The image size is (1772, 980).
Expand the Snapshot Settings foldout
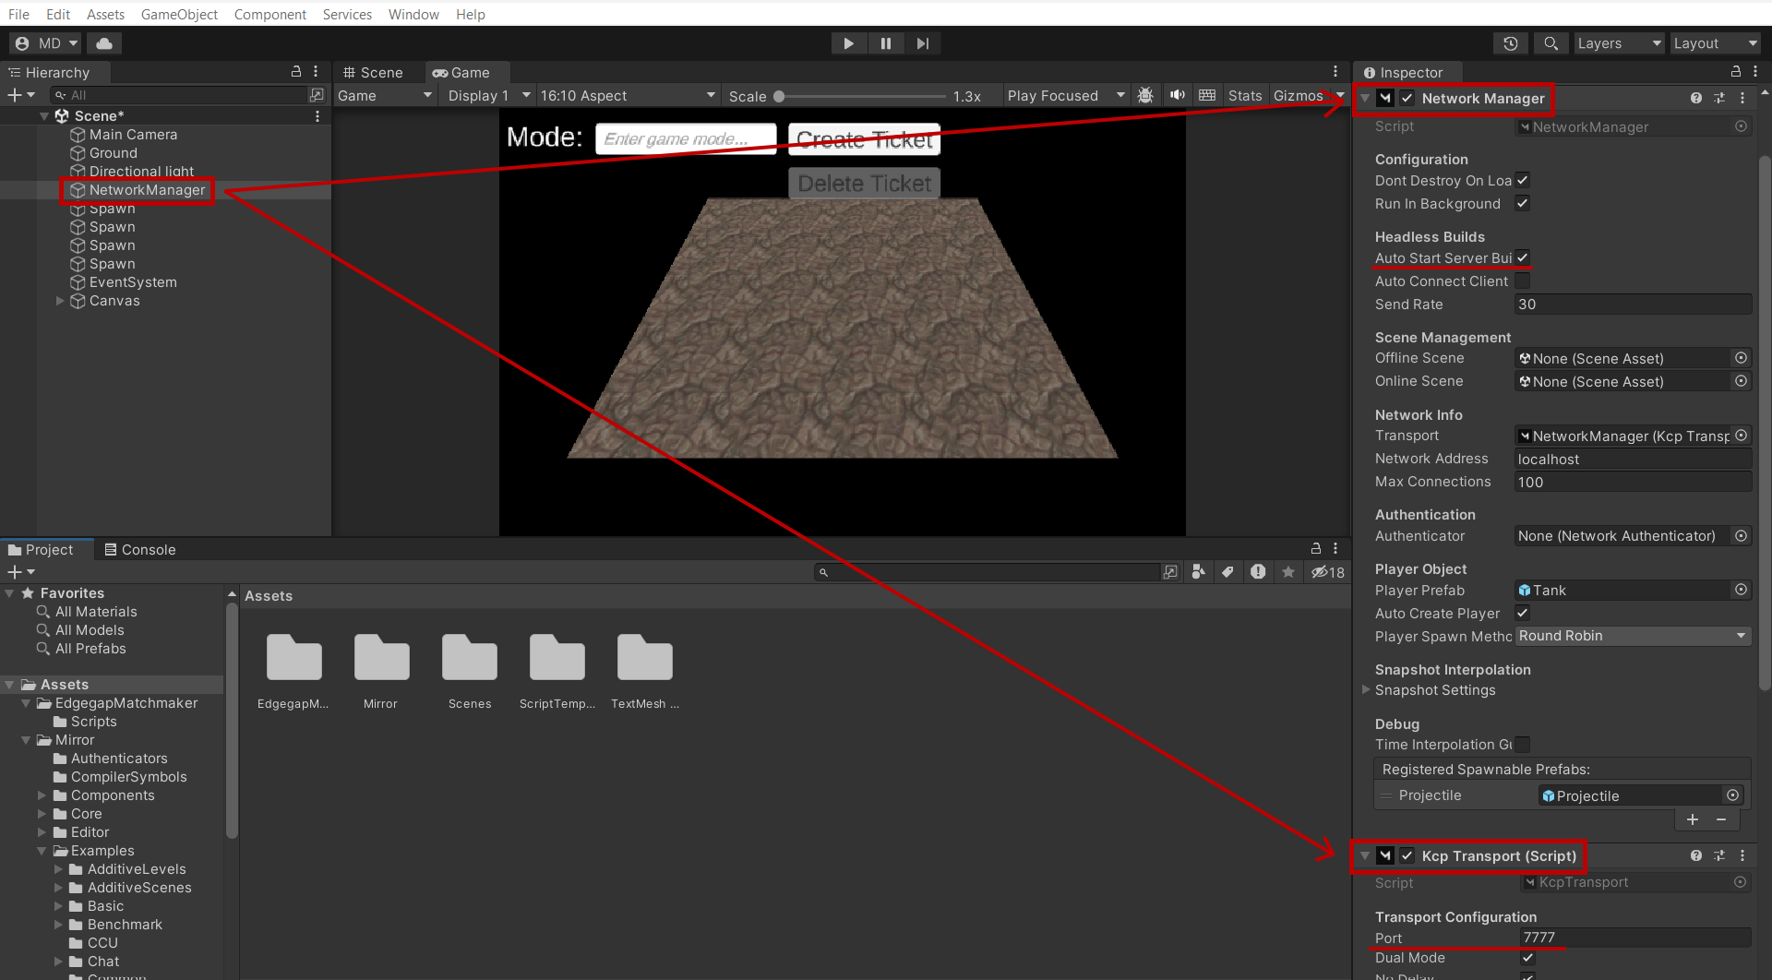pyautogui.click(x=1366, y=690)
